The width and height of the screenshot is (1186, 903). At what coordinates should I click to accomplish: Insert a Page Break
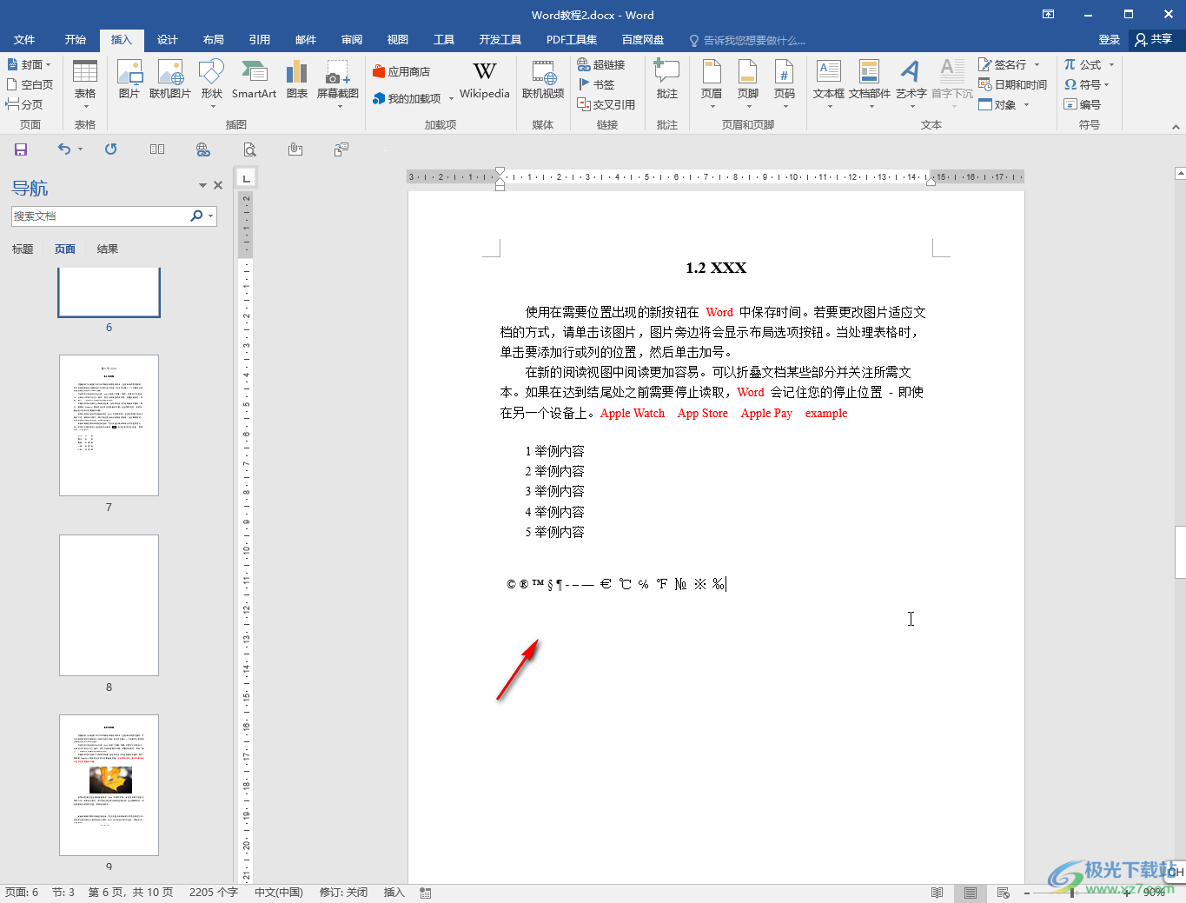point(24,104)
